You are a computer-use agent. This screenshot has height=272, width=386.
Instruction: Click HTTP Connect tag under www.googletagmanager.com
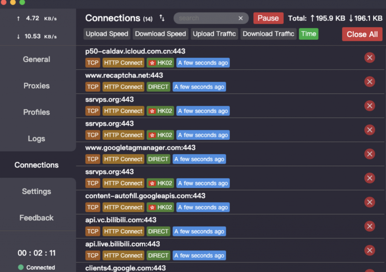pos(123,159)
